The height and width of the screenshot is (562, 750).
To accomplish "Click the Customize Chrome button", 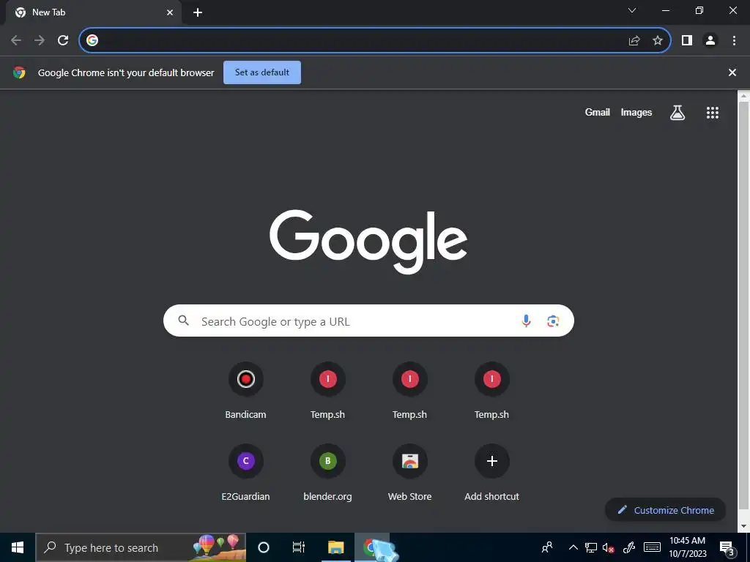I will coord(665,510).
